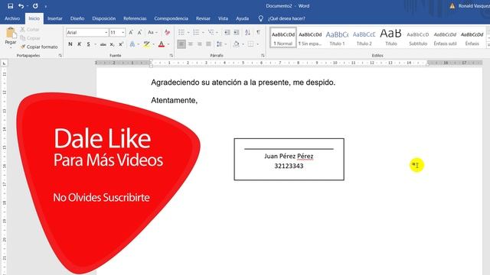
Task: Apply numbered list formatting
Action: (196, 32)
